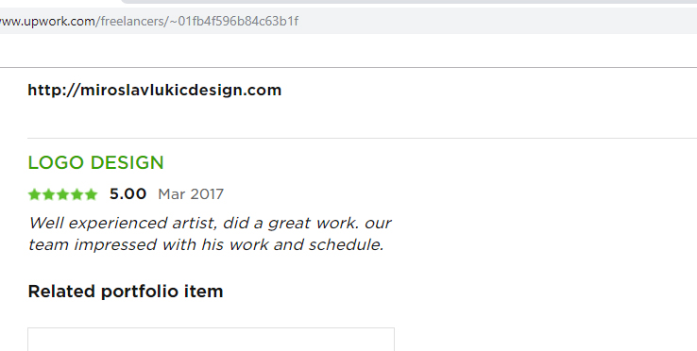
Task: Click the 'team impressed with his work' line
Action: click(x=206, y=244)
